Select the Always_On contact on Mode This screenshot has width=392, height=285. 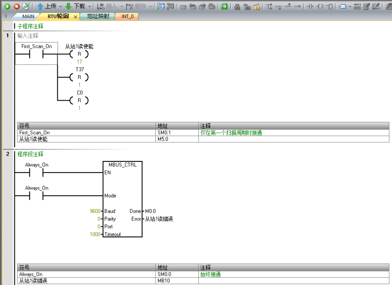point(36,196)
